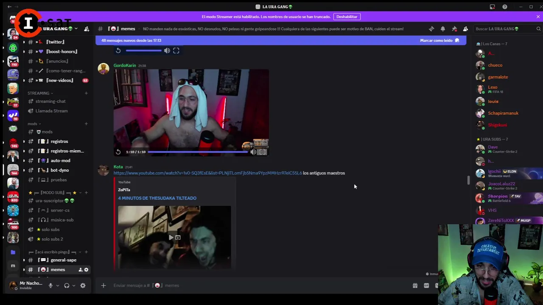Open the Mr Nacho user profile panel

[x=26, y=286]
